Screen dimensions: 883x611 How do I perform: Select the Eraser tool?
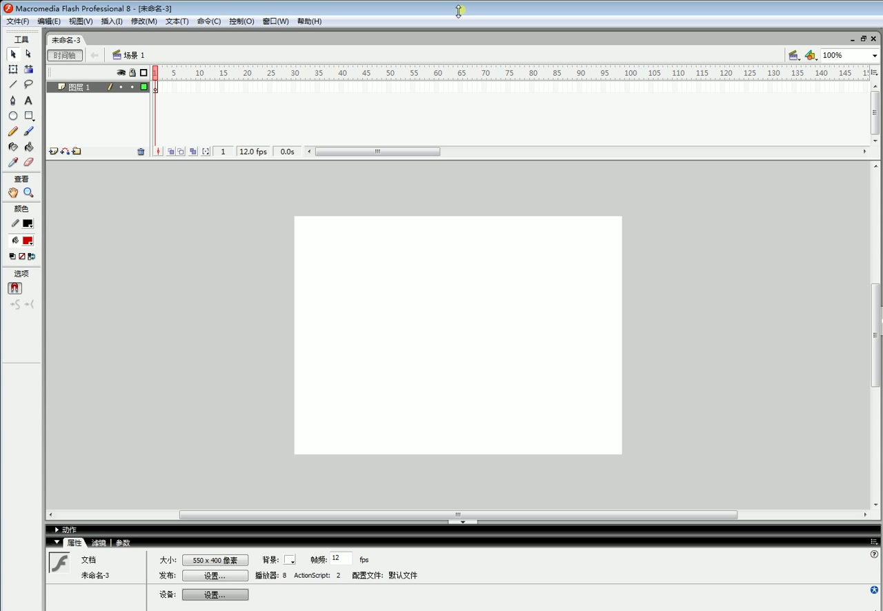[x=28, y=163]
